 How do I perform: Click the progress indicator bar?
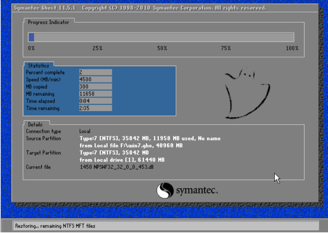point(161,37)
